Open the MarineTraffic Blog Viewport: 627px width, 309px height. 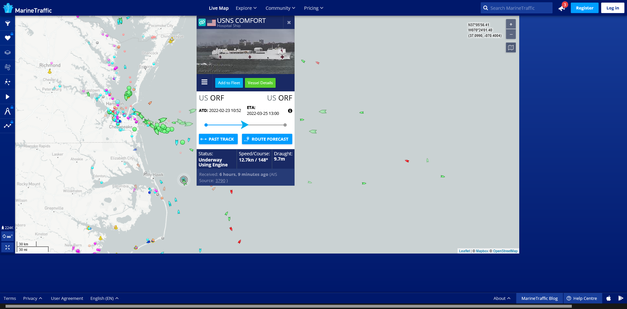(x=539, y=298)
